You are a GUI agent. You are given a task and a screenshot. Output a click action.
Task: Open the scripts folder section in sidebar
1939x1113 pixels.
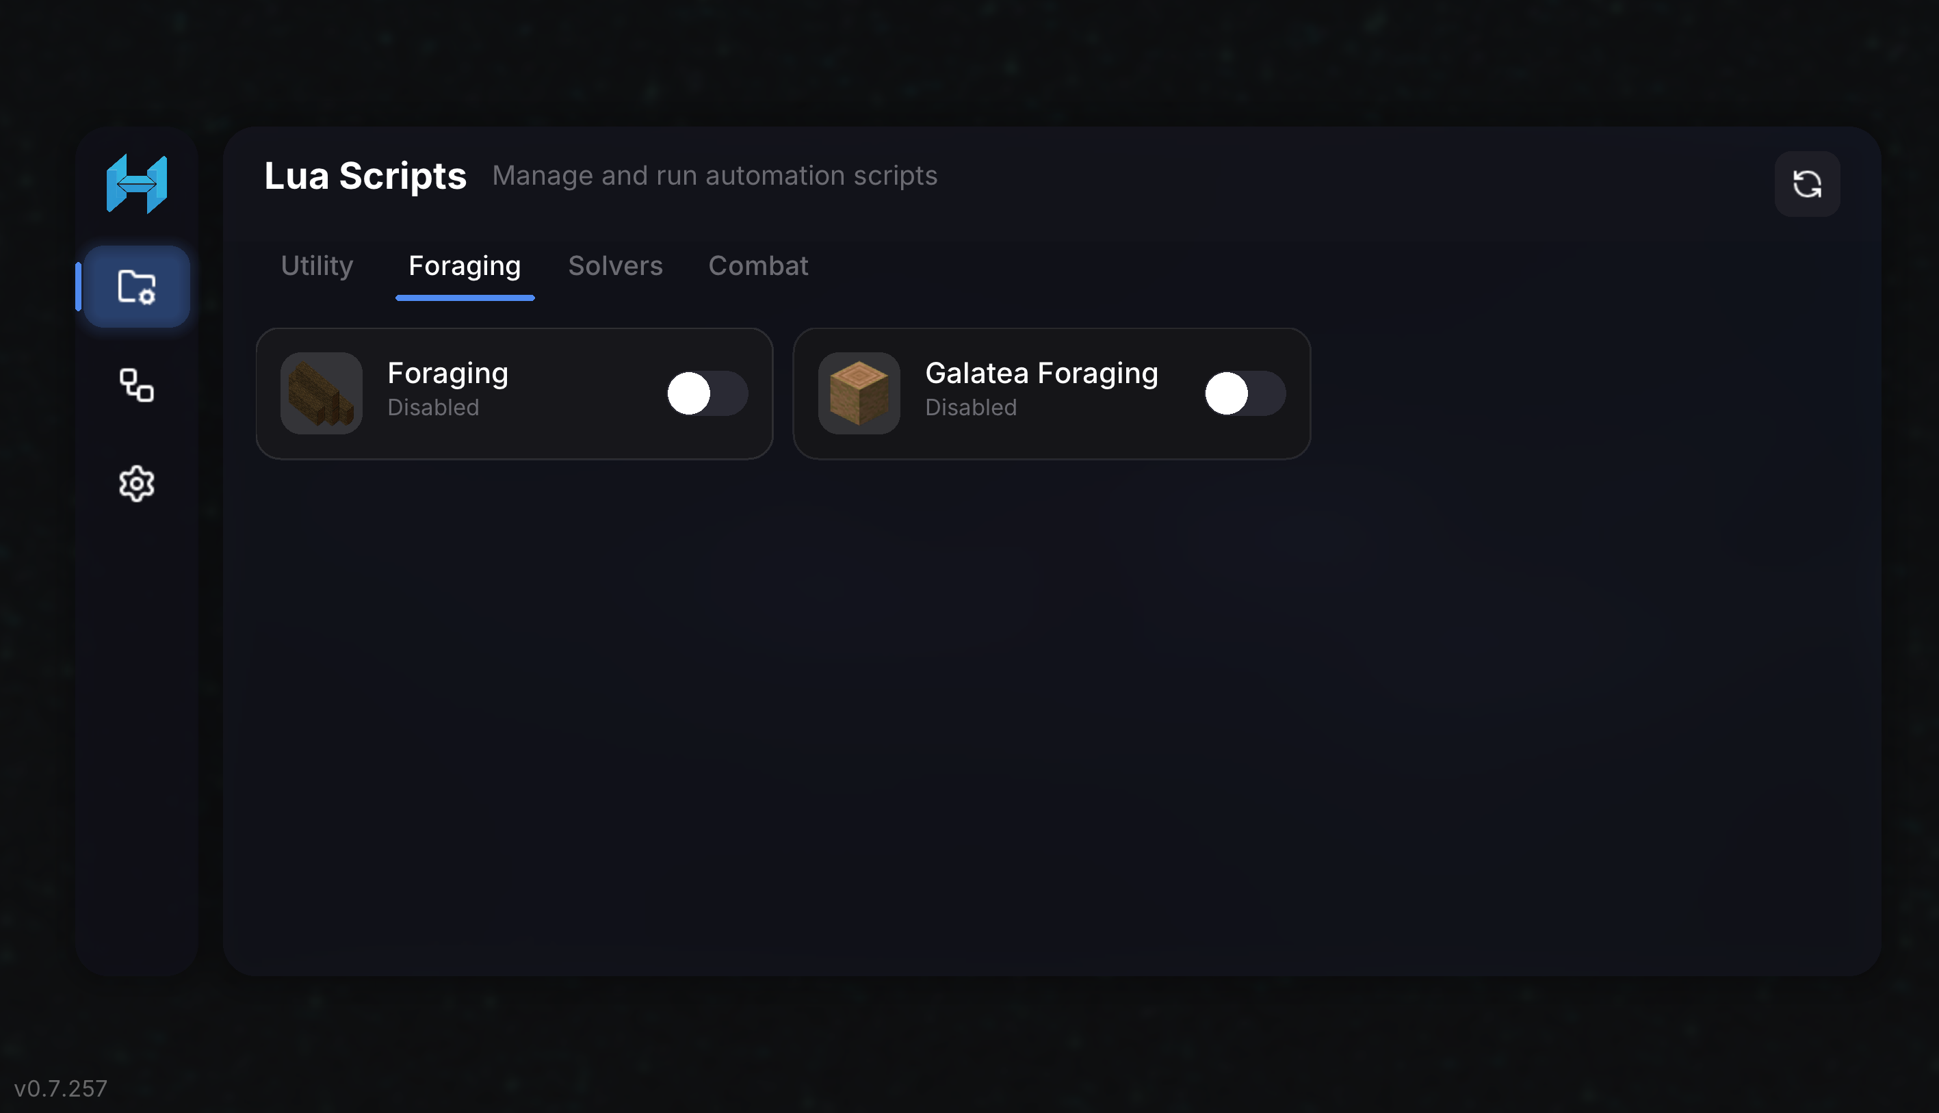(x=136, y=286)
